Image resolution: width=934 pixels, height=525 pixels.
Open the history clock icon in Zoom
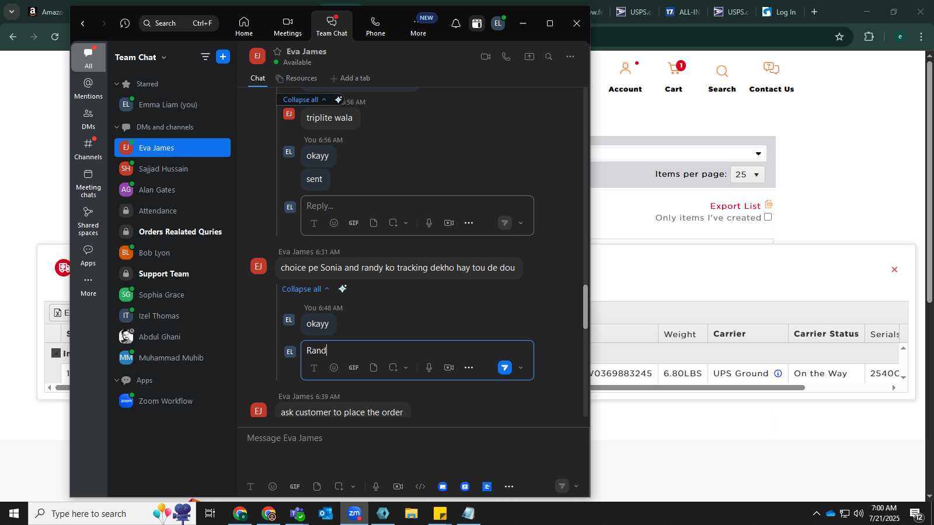coord(124,23)
